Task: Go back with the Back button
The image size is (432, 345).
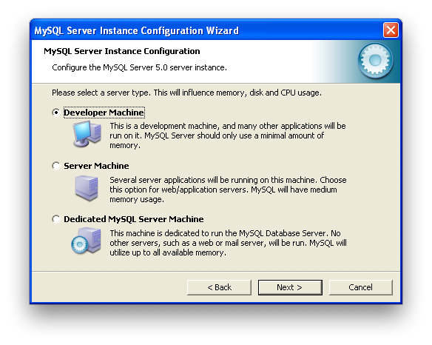Action: [219, 287]
